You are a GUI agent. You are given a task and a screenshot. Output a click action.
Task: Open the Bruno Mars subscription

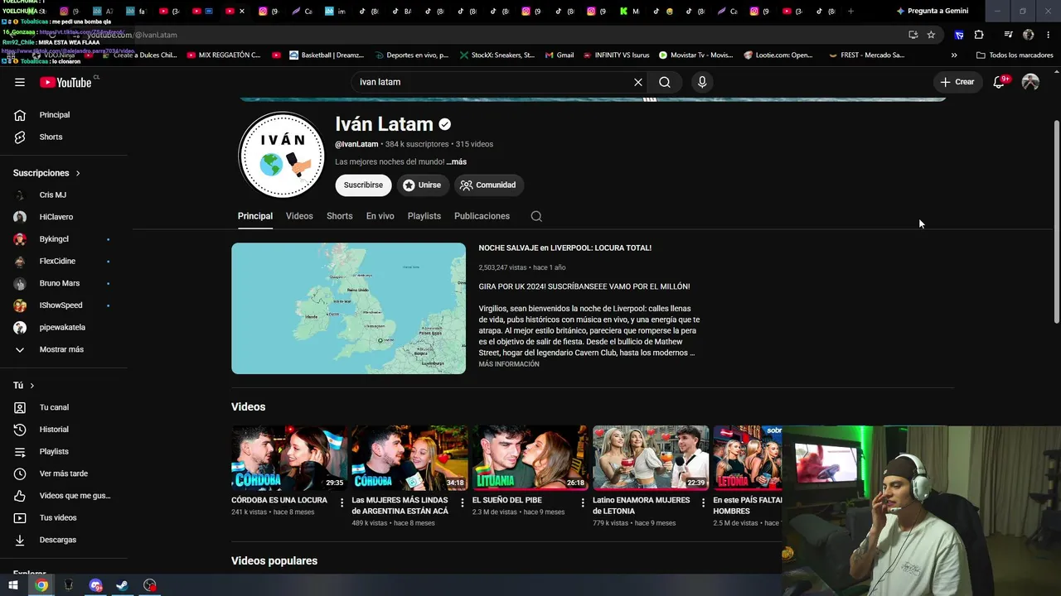point(61,283)
